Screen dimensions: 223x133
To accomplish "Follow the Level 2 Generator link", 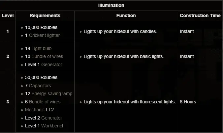I will pyautogui.click(x=51, y=118).
